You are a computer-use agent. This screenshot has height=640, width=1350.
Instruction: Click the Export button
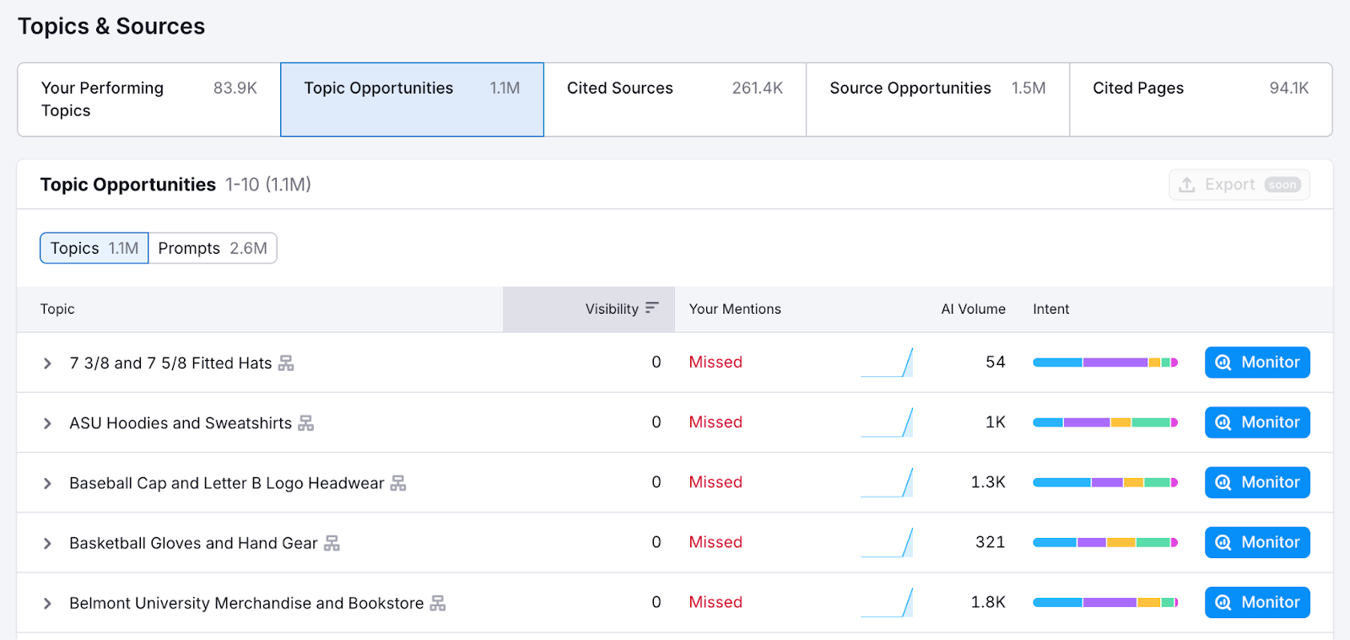click(x=1239, y=185)
